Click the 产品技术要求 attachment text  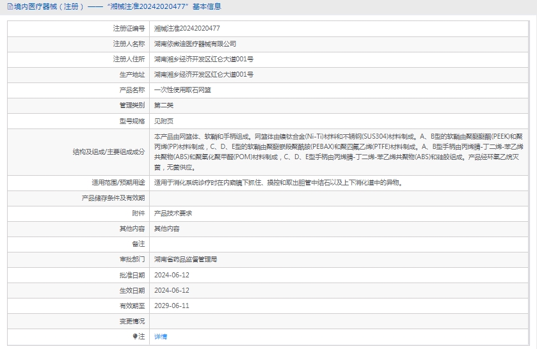tap(173, 213)
